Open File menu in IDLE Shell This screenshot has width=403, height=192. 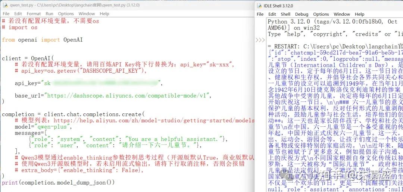(x=260, y=14)
